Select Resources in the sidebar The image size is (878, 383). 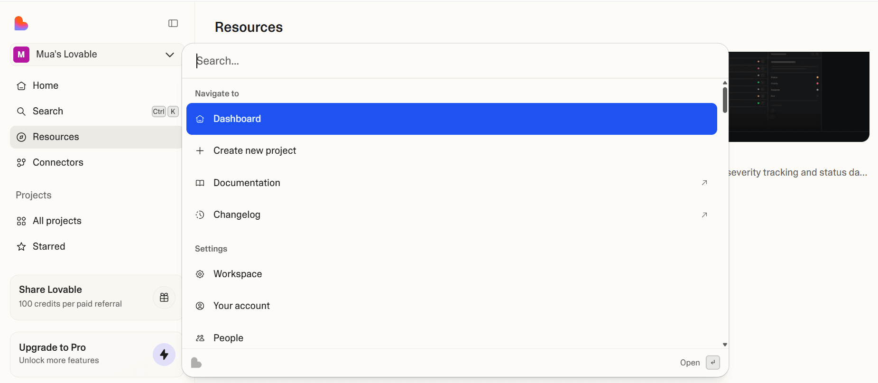(96, 137)
